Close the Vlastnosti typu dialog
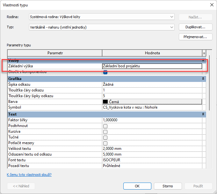 [x=212, y=5]
